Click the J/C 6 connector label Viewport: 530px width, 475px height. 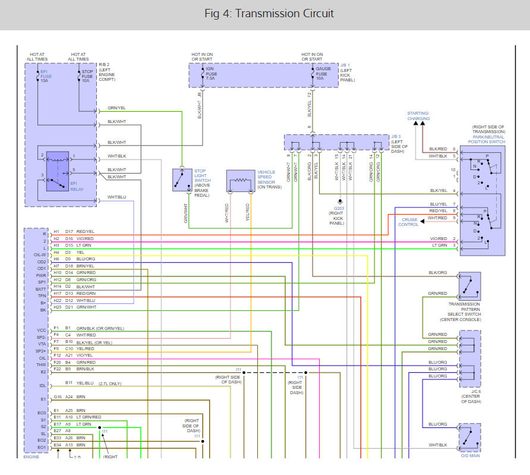476,392
